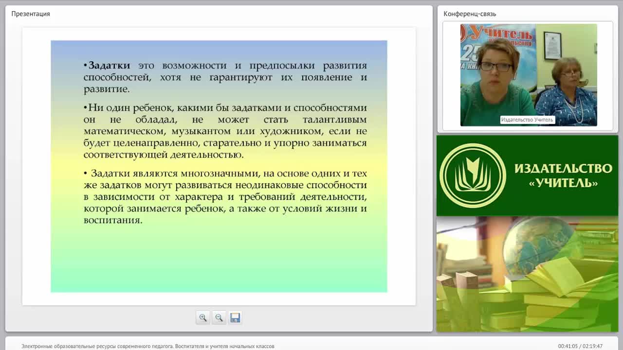Save the presentation with the floppy disk icon
The image size is (623, 350).
[x=235, y=317]
